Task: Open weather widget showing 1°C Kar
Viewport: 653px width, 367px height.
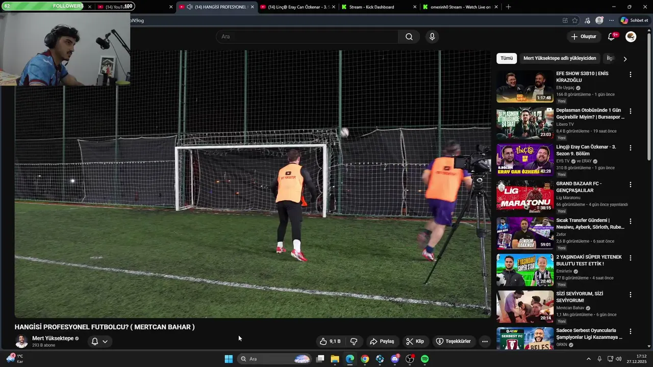Action: click(x=14, y=359)
